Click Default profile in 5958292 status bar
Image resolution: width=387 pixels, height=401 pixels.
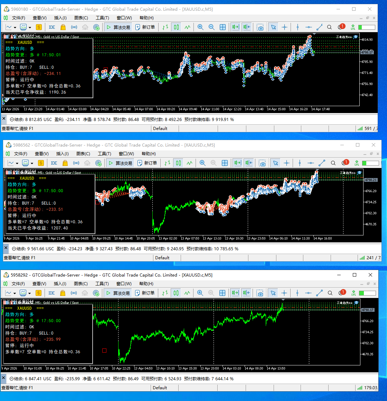160,388
